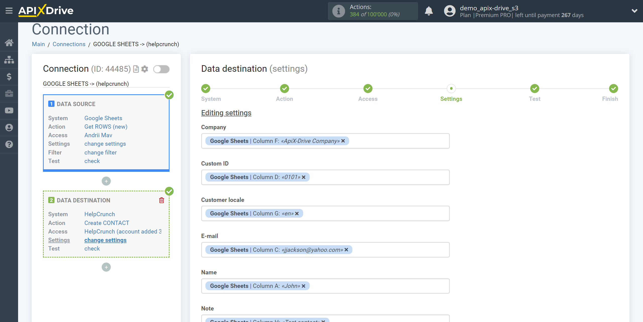Click the Editing settings heading

coord(226,113)
